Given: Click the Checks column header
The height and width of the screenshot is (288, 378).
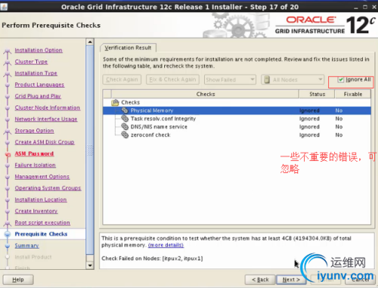Looking at the screenshot, I should coord(205,94).
